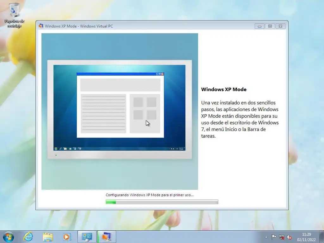This screenshot has width=324, height=243.
Task: Open Windows Media Player from the taskbar
Action: point(67,237)
